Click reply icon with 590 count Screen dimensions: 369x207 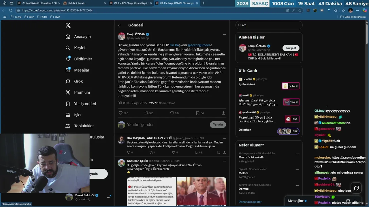tap(121, 113)
